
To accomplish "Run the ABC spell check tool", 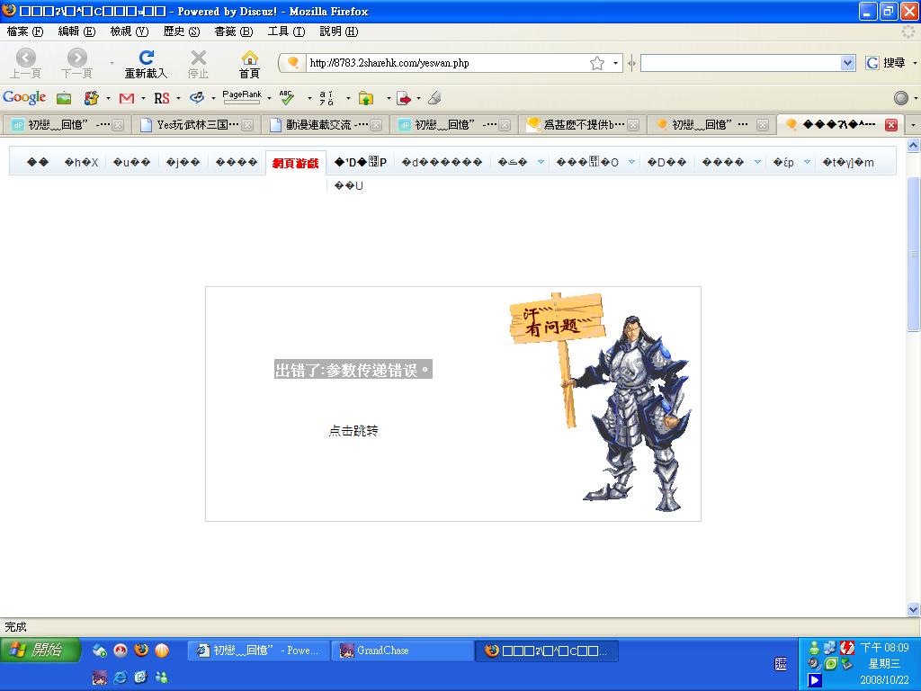I will point(287,97).
